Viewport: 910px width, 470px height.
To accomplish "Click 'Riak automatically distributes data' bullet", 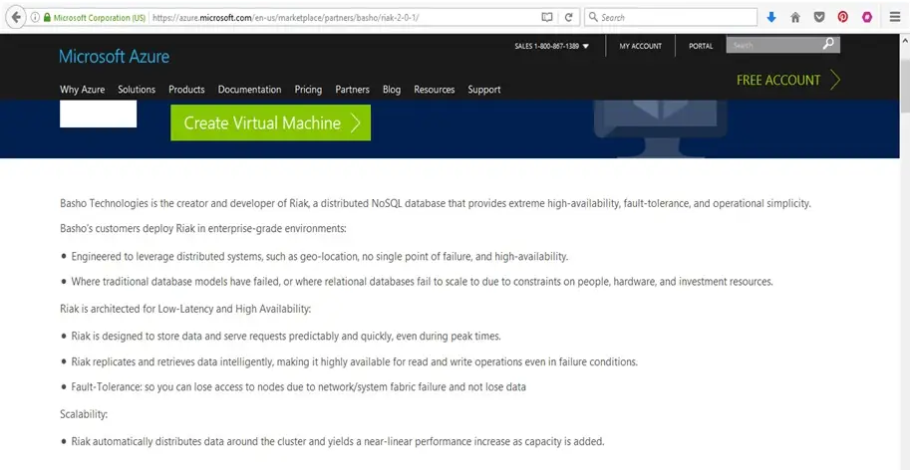I will pos(338,441).
